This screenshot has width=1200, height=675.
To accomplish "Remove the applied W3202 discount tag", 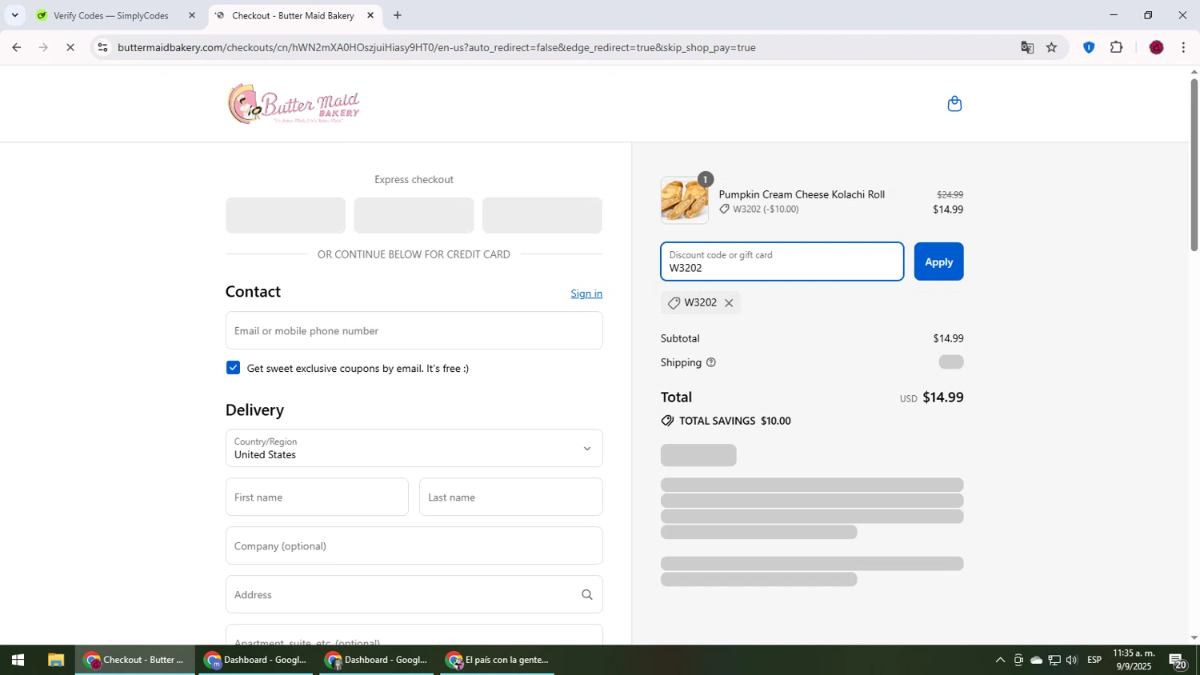I will coord(729,303).
